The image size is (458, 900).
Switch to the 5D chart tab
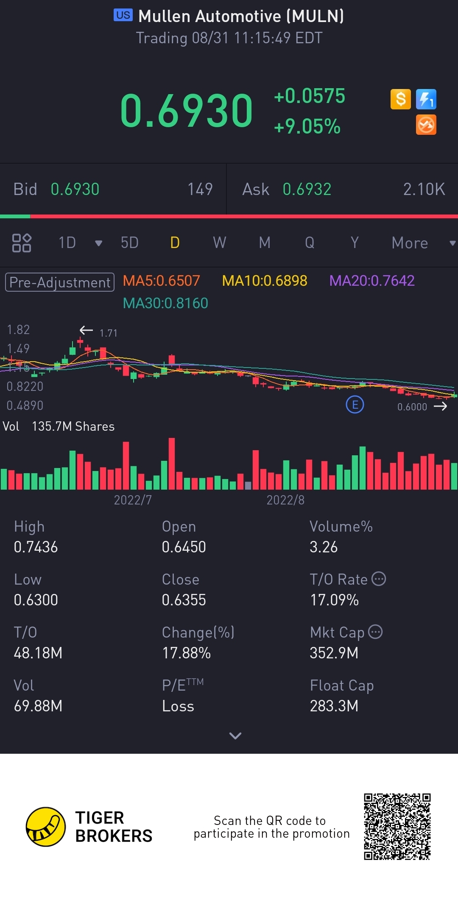click(130, 243)
